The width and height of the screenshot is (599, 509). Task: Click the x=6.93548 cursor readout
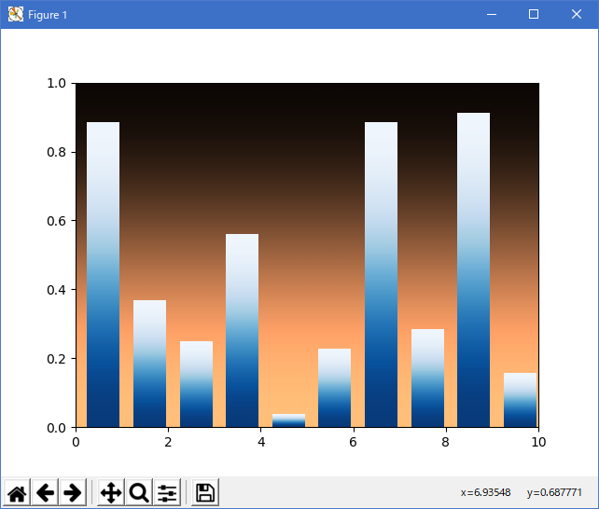click(485, 492)
